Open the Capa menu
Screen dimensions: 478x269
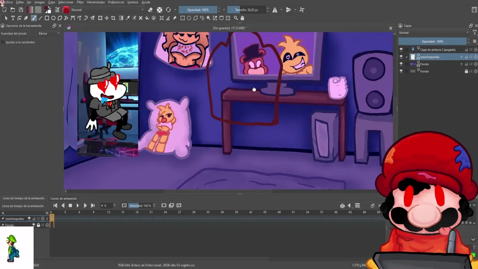coord(52,2)
